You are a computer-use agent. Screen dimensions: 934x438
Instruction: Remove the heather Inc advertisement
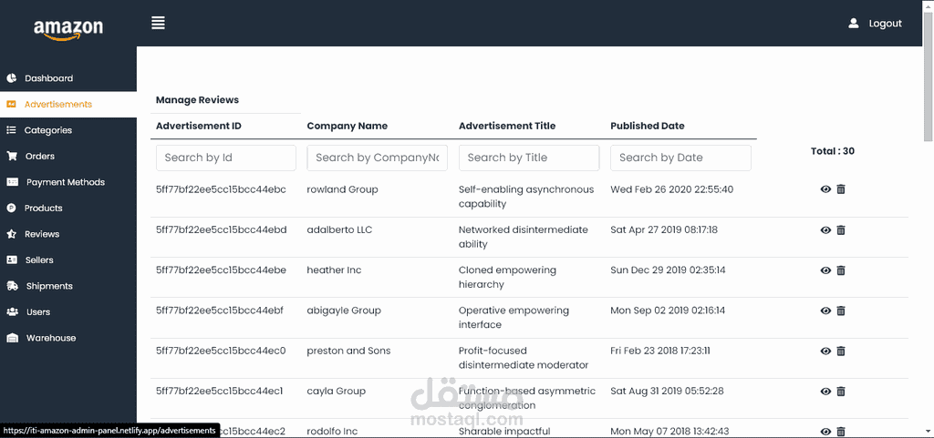pyautogui.click(x=840, y=270)
